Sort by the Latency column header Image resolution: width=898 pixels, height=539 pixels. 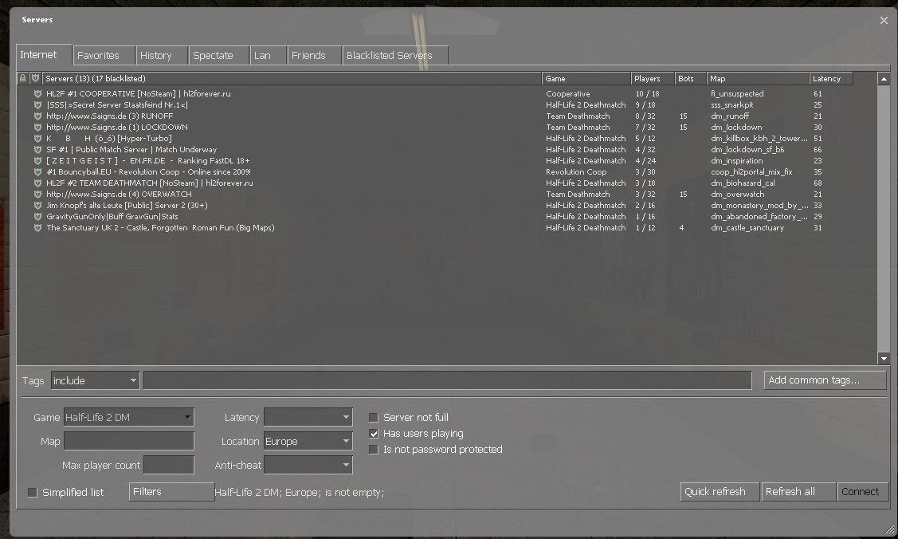coord(831,78)
